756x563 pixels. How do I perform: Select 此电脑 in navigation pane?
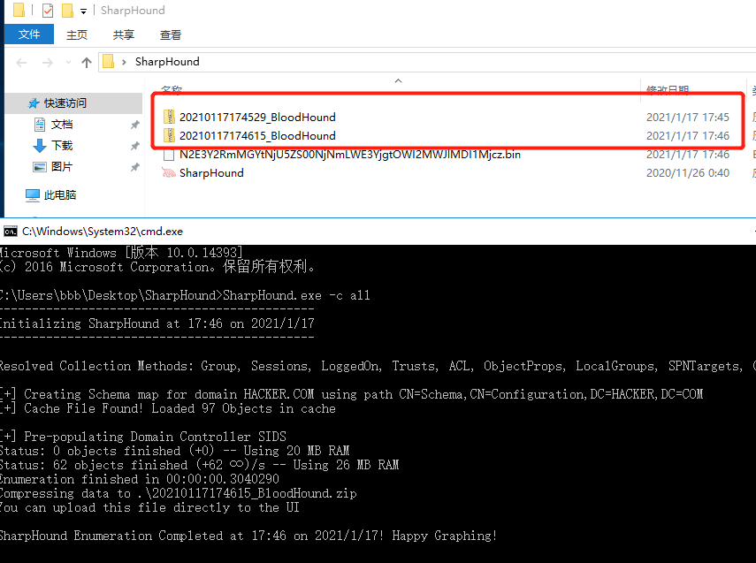click(x=60, y=194)
